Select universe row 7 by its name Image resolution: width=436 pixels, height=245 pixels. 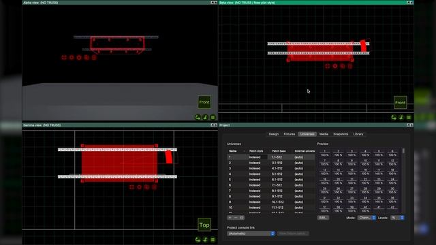pyautogui.click(x=230, y=191)
